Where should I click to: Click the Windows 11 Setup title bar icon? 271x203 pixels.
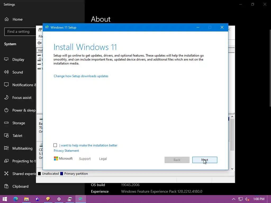[47, 27]
